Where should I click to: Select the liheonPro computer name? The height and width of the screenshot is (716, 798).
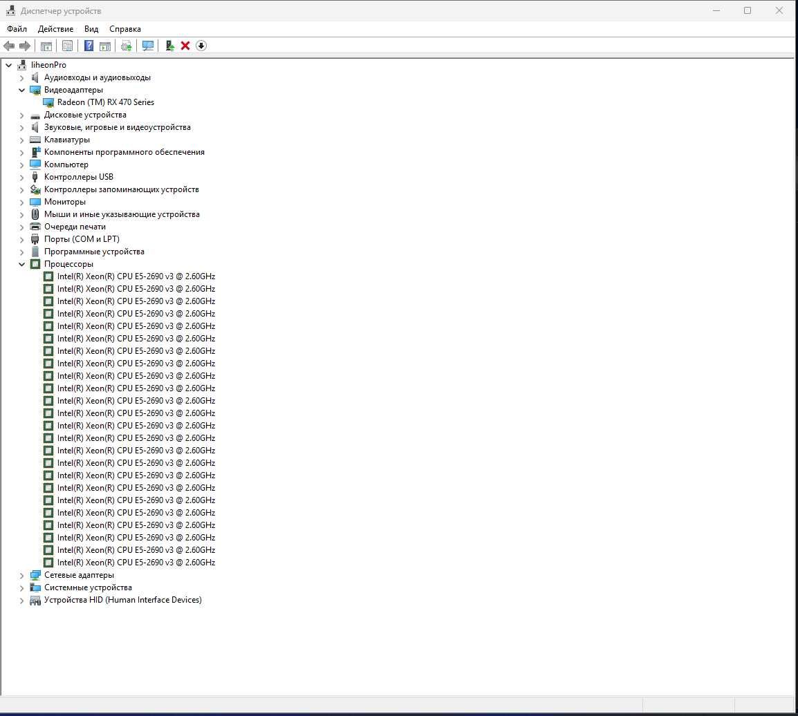click(48, 65)
